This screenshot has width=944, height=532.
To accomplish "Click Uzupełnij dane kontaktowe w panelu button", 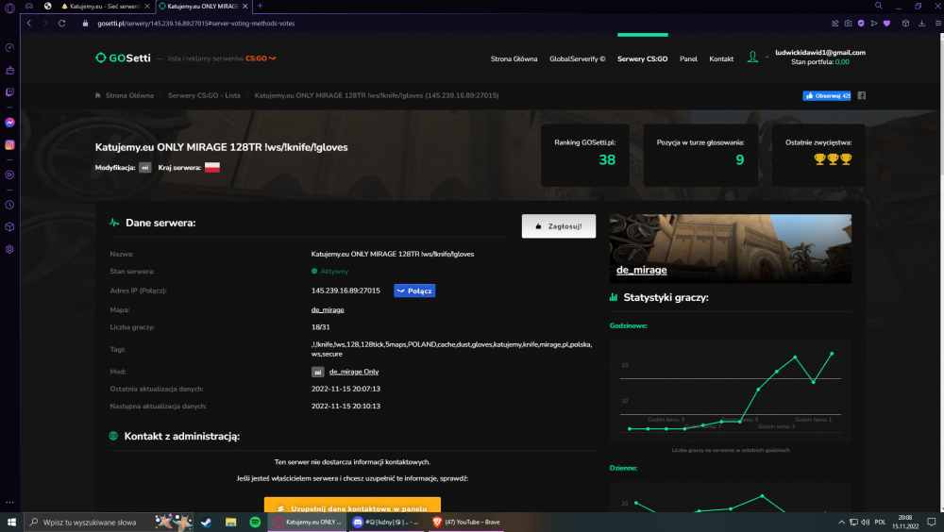I will [x=352, y=505].
